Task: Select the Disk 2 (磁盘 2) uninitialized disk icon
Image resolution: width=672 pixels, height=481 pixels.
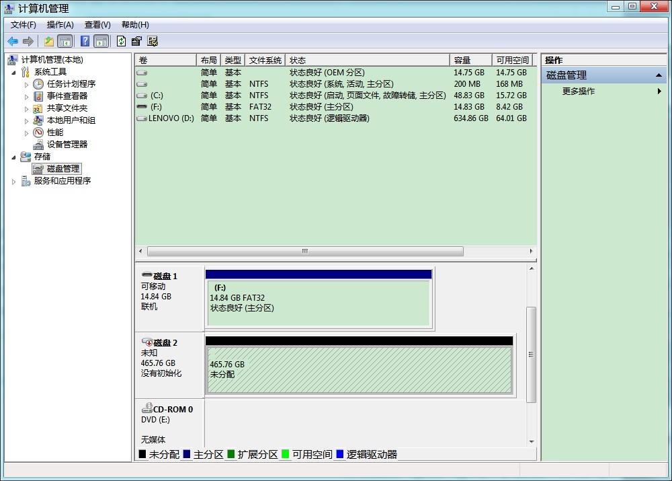Action: 147,342
